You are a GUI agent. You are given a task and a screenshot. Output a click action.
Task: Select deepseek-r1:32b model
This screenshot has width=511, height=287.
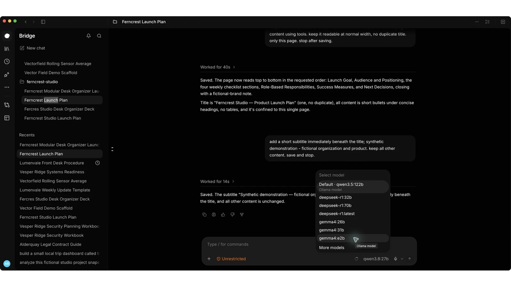point(353,197)
